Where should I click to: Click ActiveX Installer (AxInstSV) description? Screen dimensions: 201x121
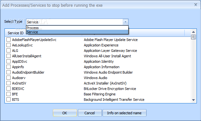pos(105,83)
